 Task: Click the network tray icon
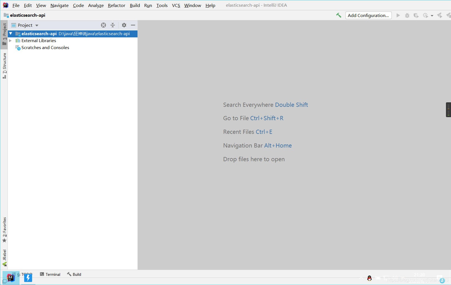click(386, 278)
